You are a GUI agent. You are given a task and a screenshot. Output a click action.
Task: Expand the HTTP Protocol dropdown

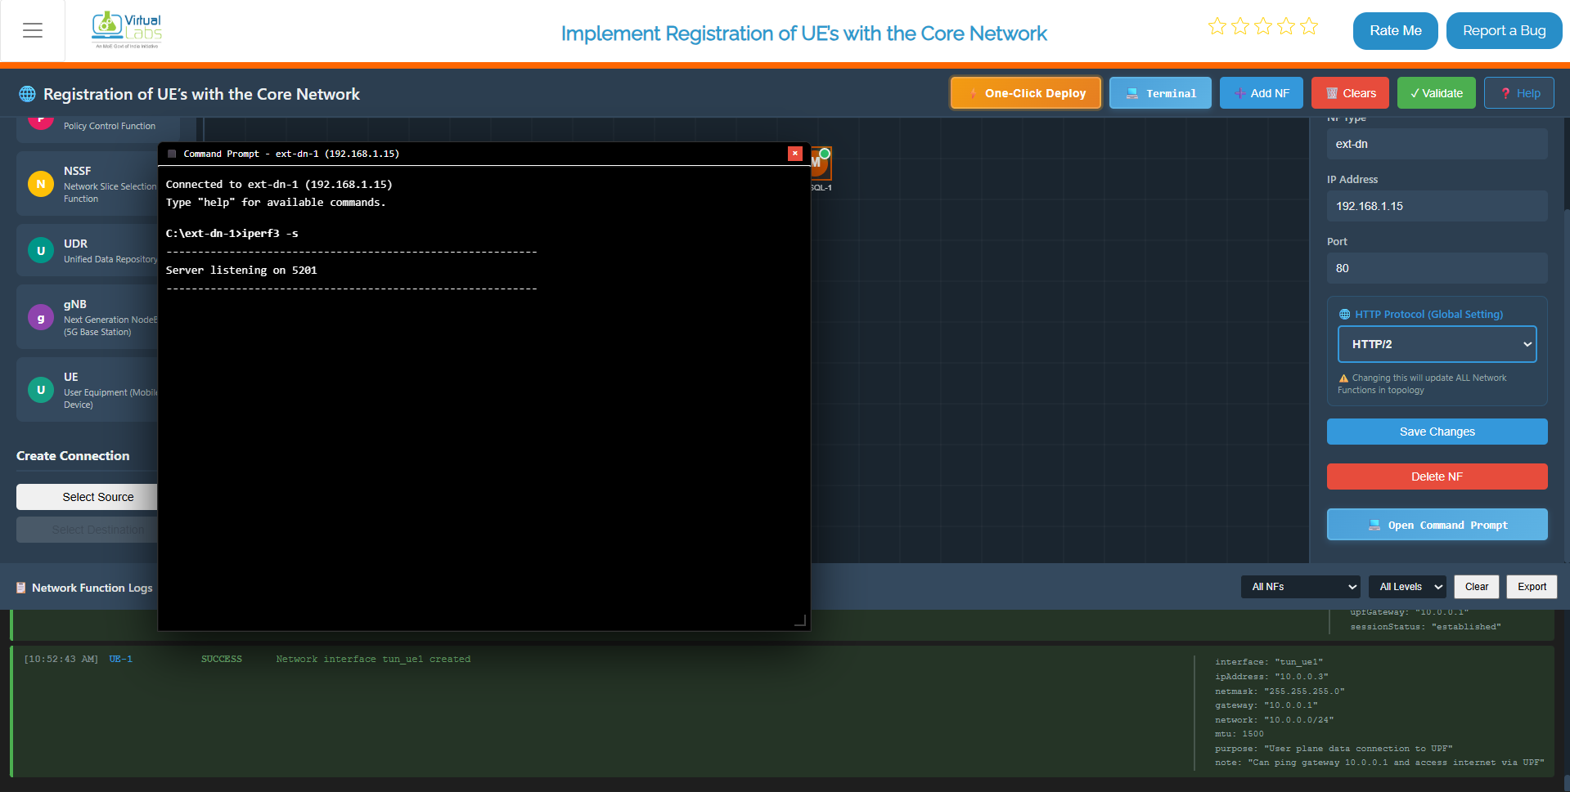tap(1437, 344)
